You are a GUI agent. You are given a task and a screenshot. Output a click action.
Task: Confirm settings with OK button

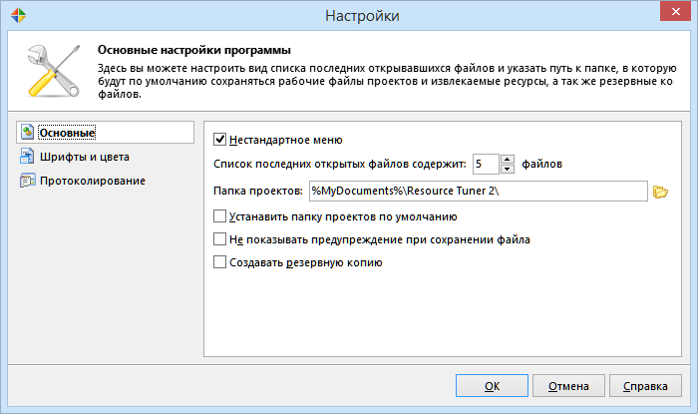492,385
